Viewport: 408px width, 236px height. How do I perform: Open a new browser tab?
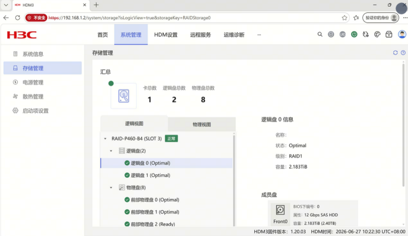point(96,5)
